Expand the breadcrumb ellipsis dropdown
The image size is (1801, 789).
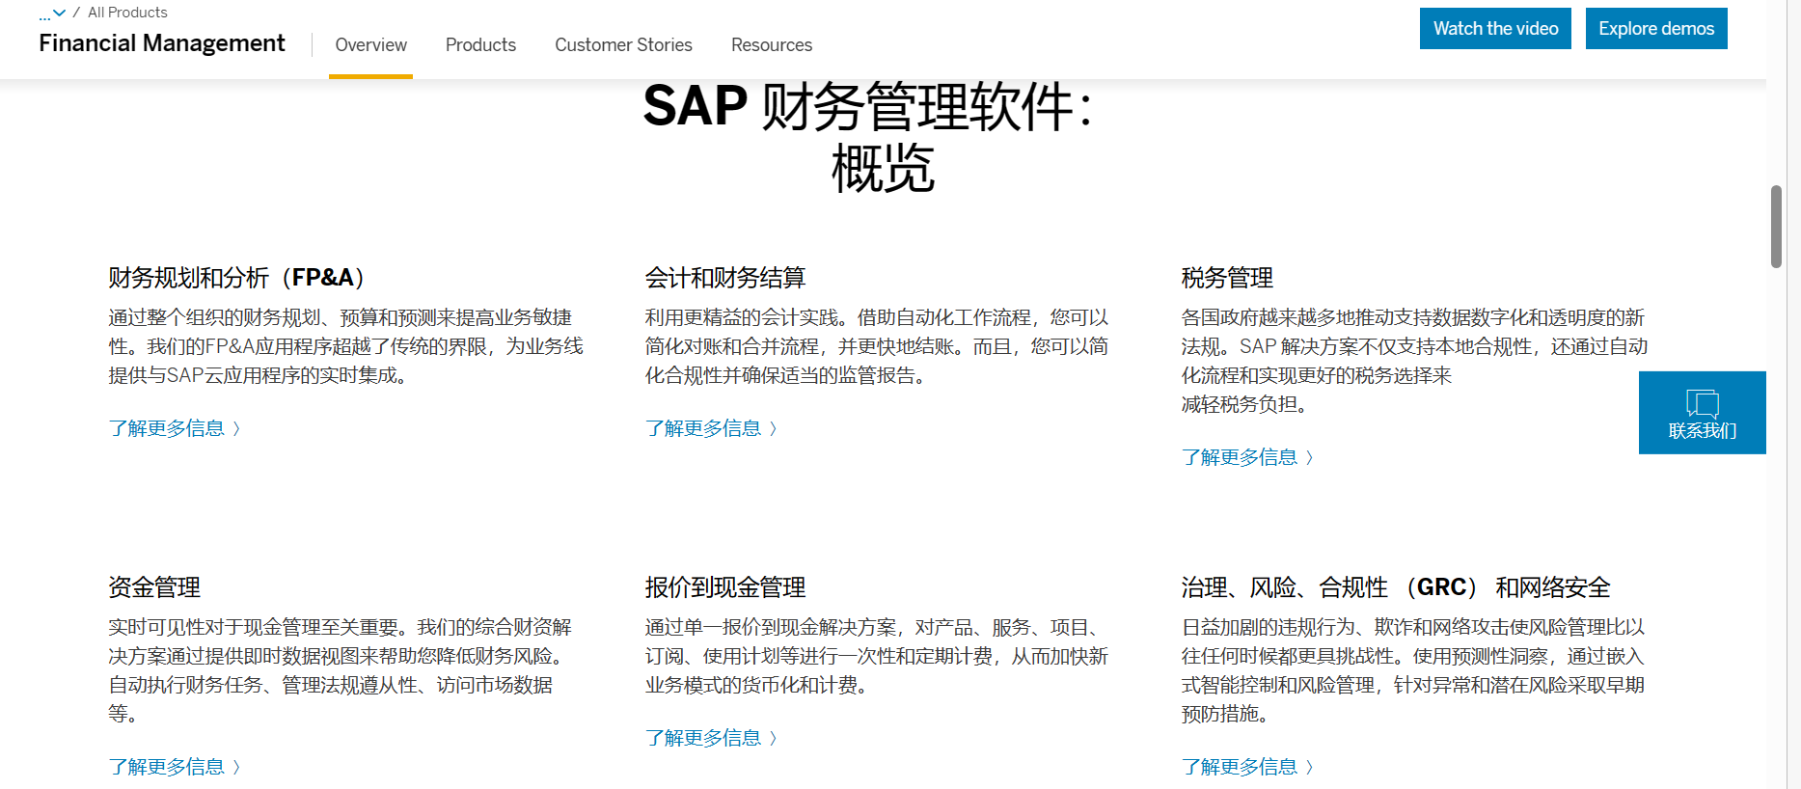(52, 13)
